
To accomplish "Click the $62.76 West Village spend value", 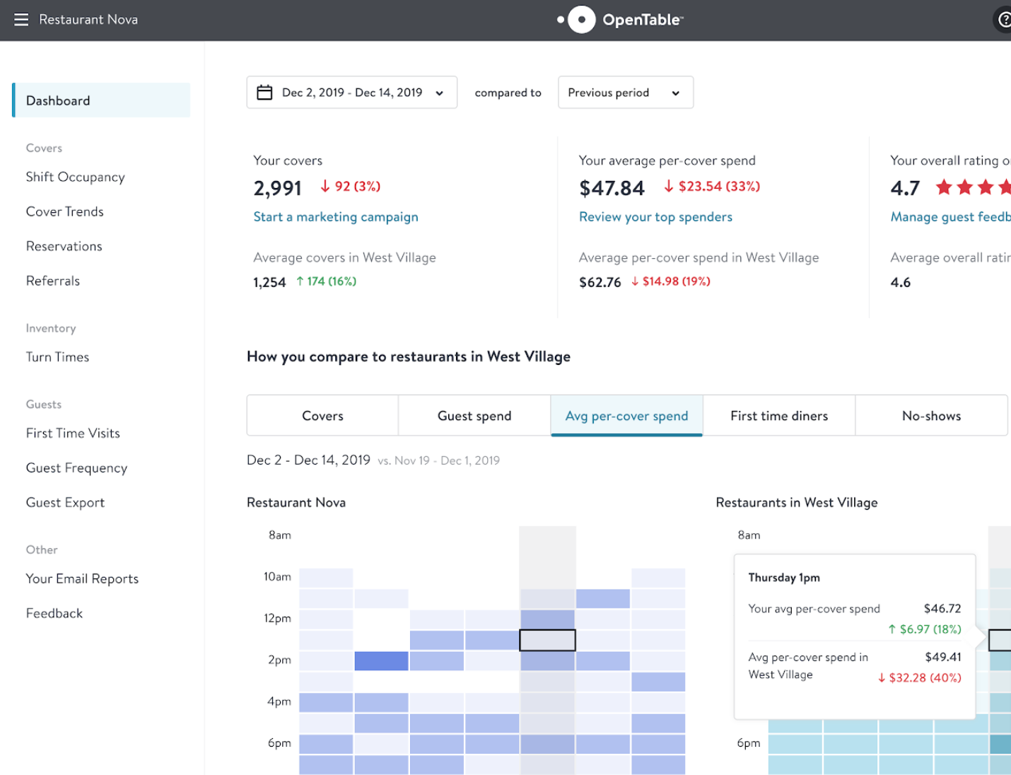I will pos(600,283).
